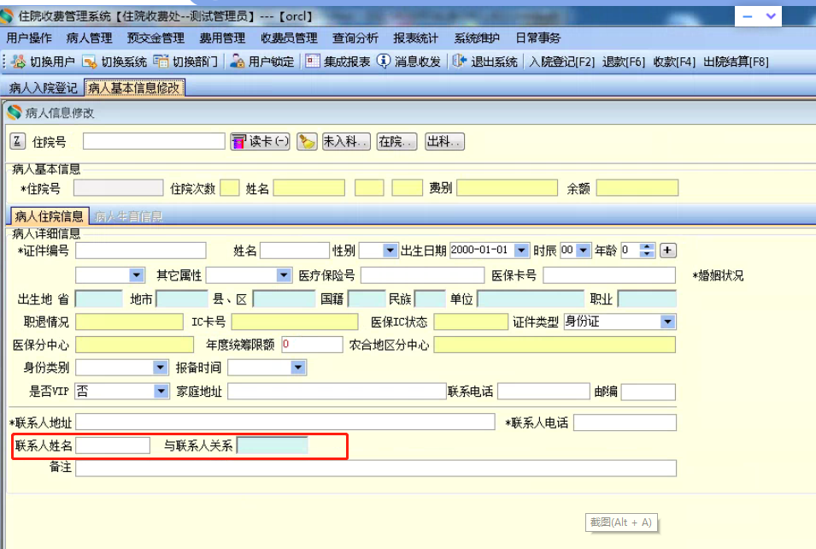Open the 身份类别 dropdown
816x549 pixels.
point(161,368)
